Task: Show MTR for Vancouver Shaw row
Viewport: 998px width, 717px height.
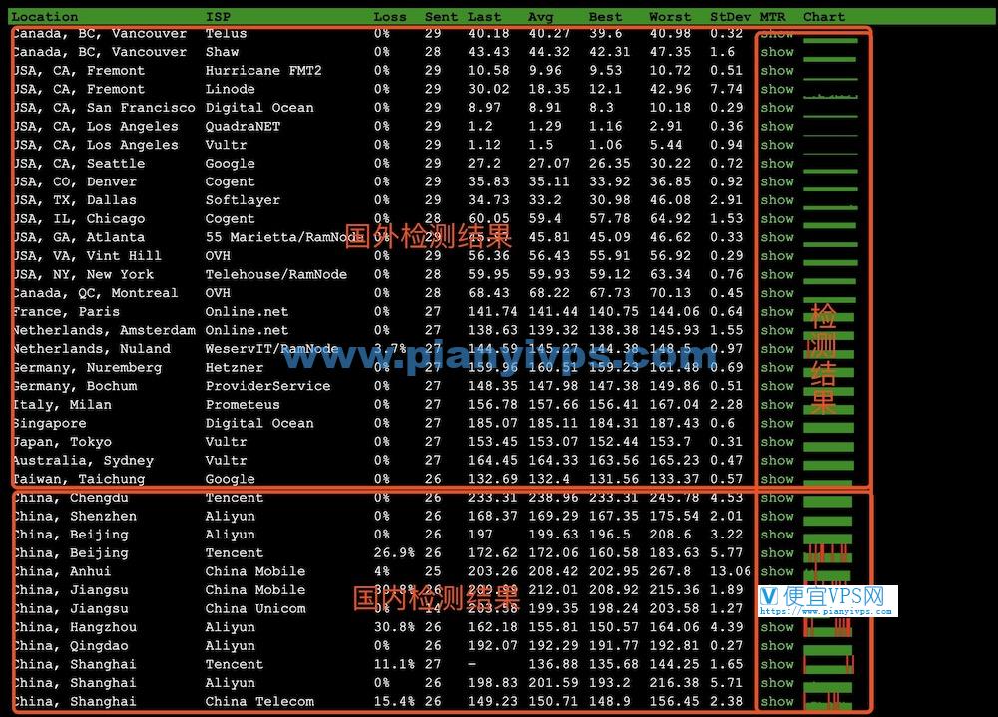Action: click(x=777, y=52)
